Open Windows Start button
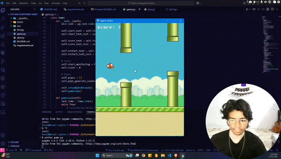Viewport: 281px width, 159px height. tap(97, 155)
